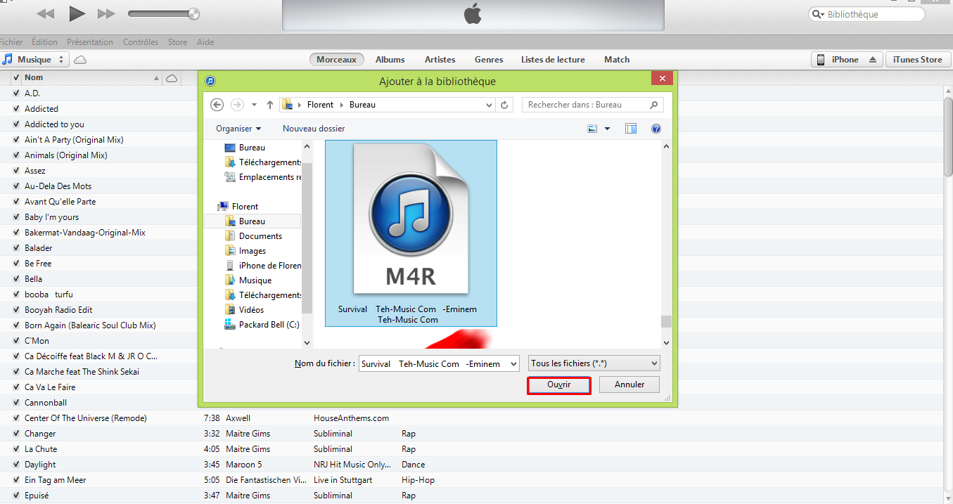Image resolution: width=953 pixels, height=504 pixels.
Task: Open the Organiser dropdown menu
Action: pos(238,129)
